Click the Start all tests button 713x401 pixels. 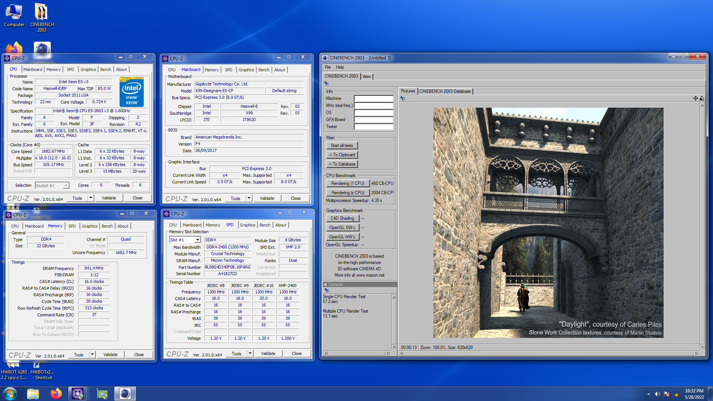[x=342, y=146]
